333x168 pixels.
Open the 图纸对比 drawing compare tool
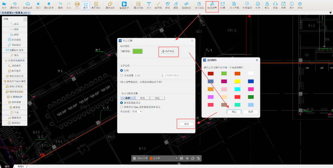pos(110,5)
